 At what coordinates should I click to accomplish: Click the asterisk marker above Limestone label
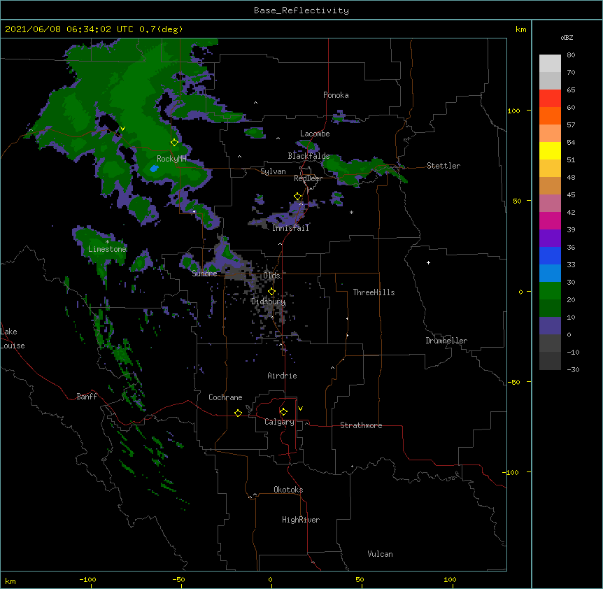[x=107, y=242]
